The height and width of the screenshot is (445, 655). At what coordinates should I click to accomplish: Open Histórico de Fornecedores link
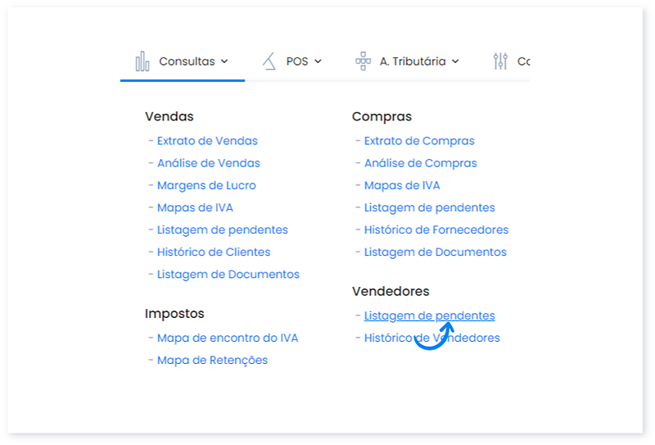pos(436,230)
